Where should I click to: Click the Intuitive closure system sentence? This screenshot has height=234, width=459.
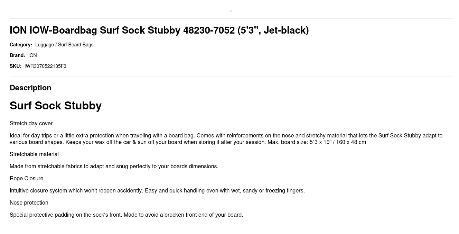(x=157, y=191)
